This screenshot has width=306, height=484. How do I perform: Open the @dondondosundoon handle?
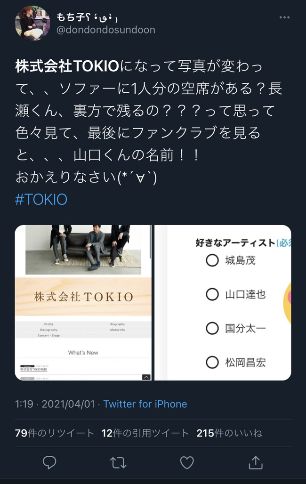pos(106,30)
